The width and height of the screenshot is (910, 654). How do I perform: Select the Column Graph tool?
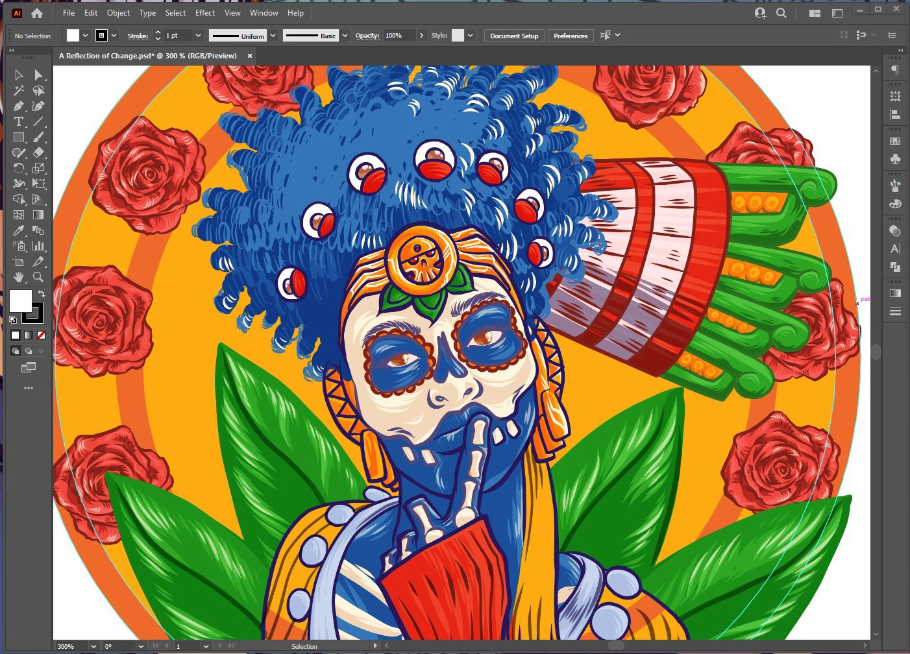coord(38,247)
